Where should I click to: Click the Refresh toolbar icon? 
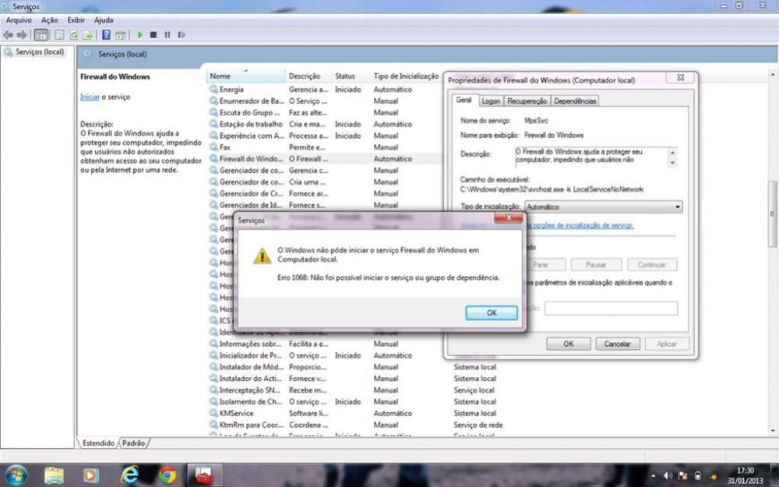73,35
